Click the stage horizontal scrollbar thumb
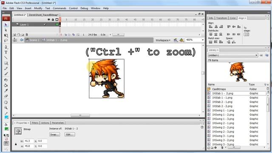 80,115
